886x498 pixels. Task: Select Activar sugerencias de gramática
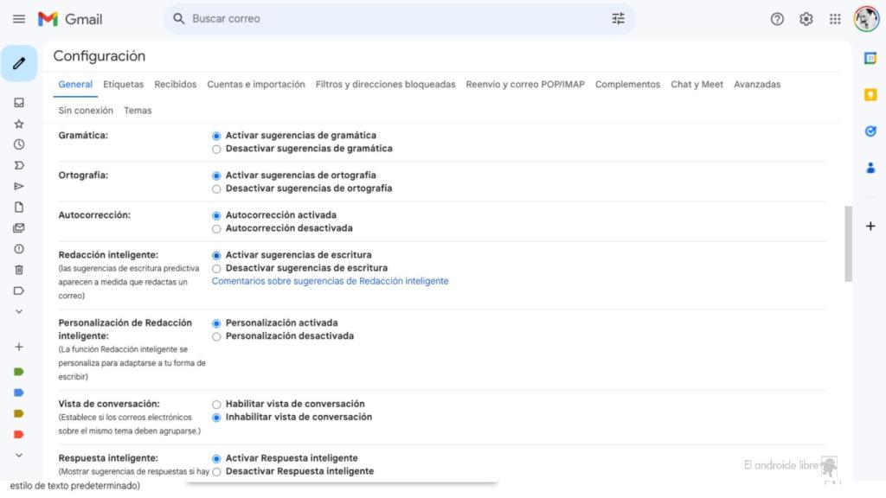[216, 136]
